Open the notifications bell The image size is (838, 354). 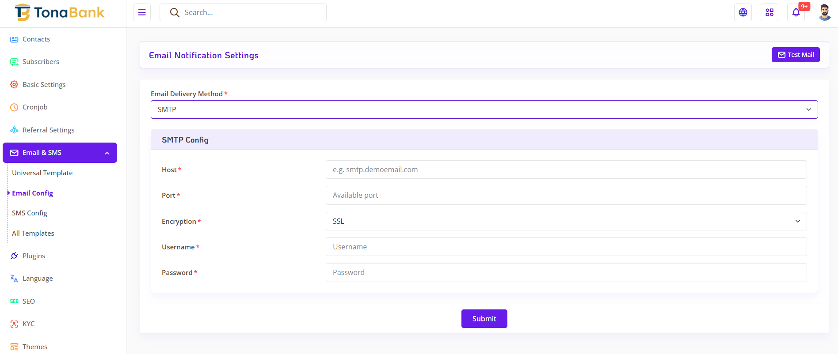coord(796,12)
